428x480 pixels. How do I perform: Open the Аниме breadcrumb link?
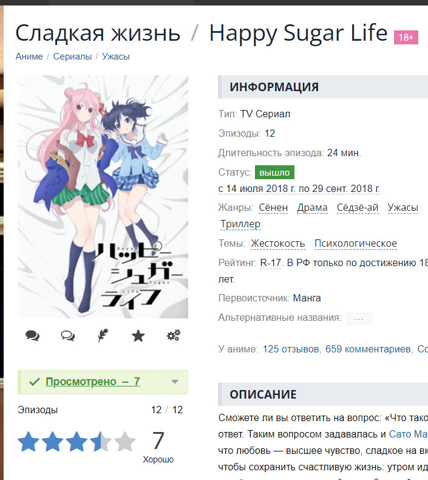click(x=29, y=57)
